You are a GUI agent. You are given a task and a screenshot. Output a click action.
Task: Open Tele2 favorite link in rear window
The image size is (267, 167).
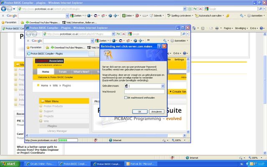click(80, 22)
